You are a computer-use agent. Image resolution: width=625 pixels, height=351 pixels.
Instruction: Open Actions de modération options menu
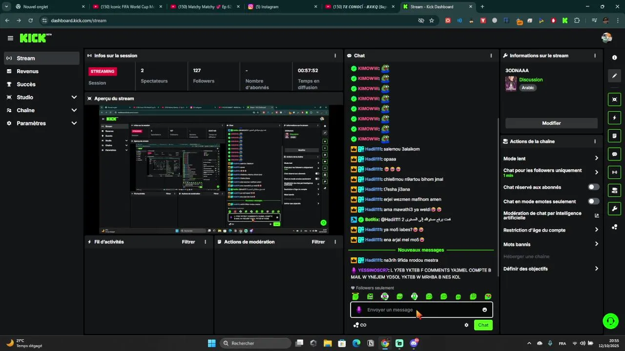335,242
